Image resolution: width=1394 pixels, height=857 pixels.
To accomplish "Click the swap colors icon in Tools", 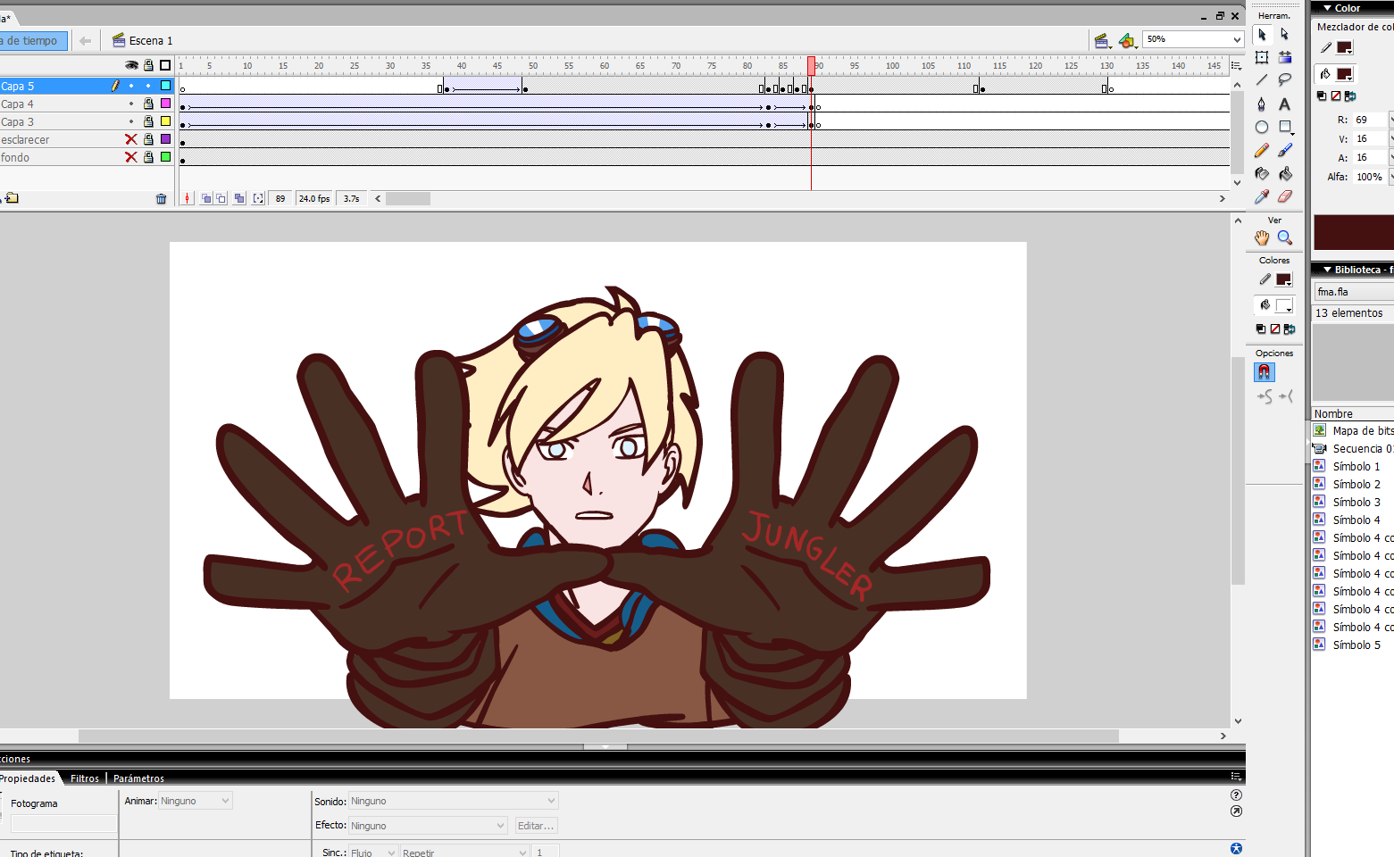I will coord(1290,329).
